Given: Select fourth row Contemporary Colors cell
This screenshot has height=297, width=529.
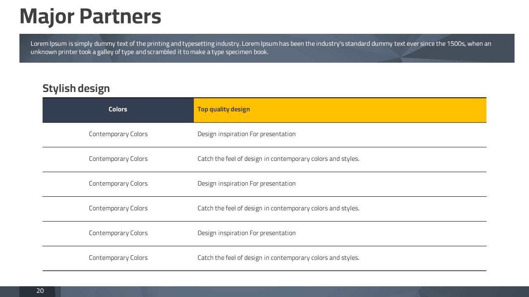Looking at the screenshot, I should click(x=118, y=209).
